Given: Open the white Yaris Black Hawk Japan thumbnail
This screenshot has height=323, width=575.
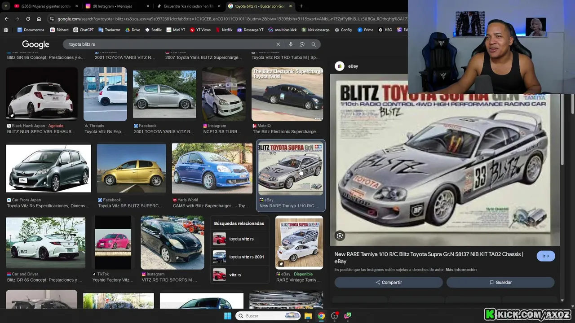Looking at the screenshot, I should coord(42,94).
